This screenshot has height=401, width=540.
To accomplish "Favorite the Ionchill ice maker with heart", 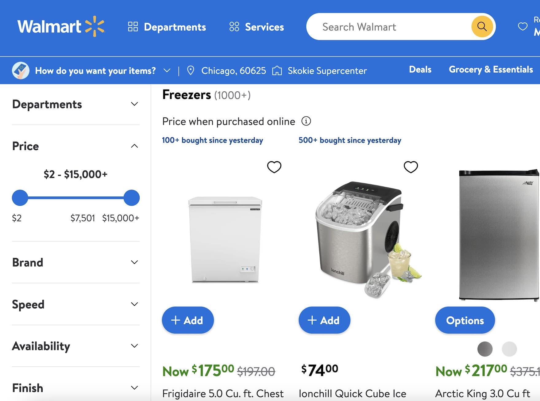I will pos(411,167).
